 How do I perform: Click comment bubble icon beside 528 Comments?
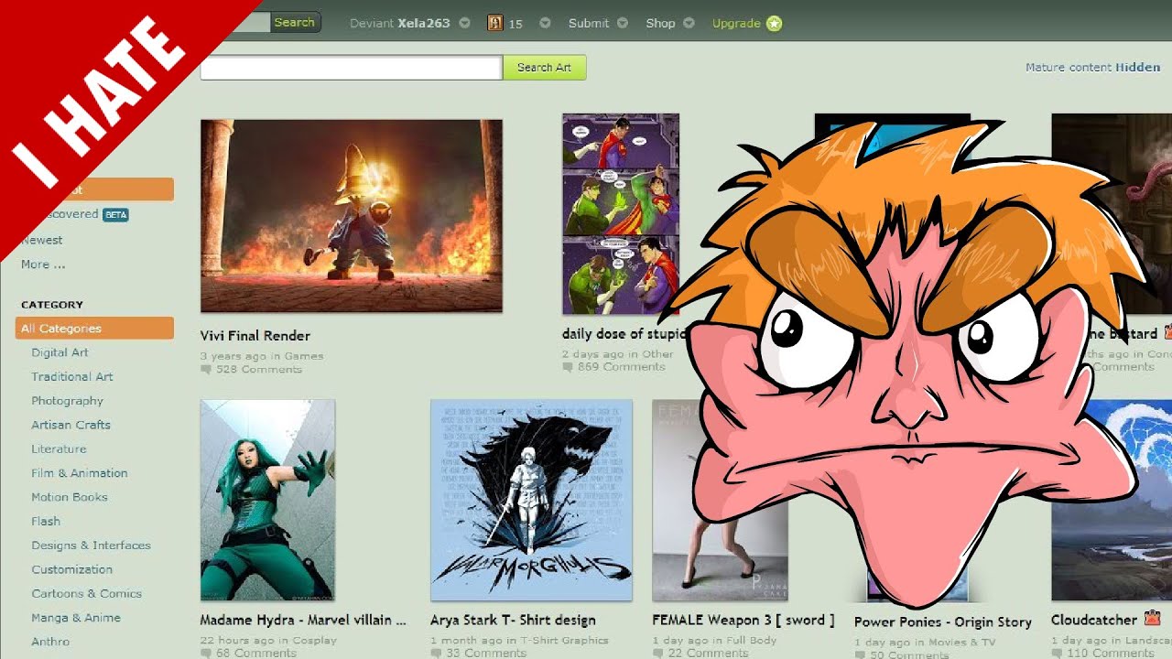coord(206,370)
